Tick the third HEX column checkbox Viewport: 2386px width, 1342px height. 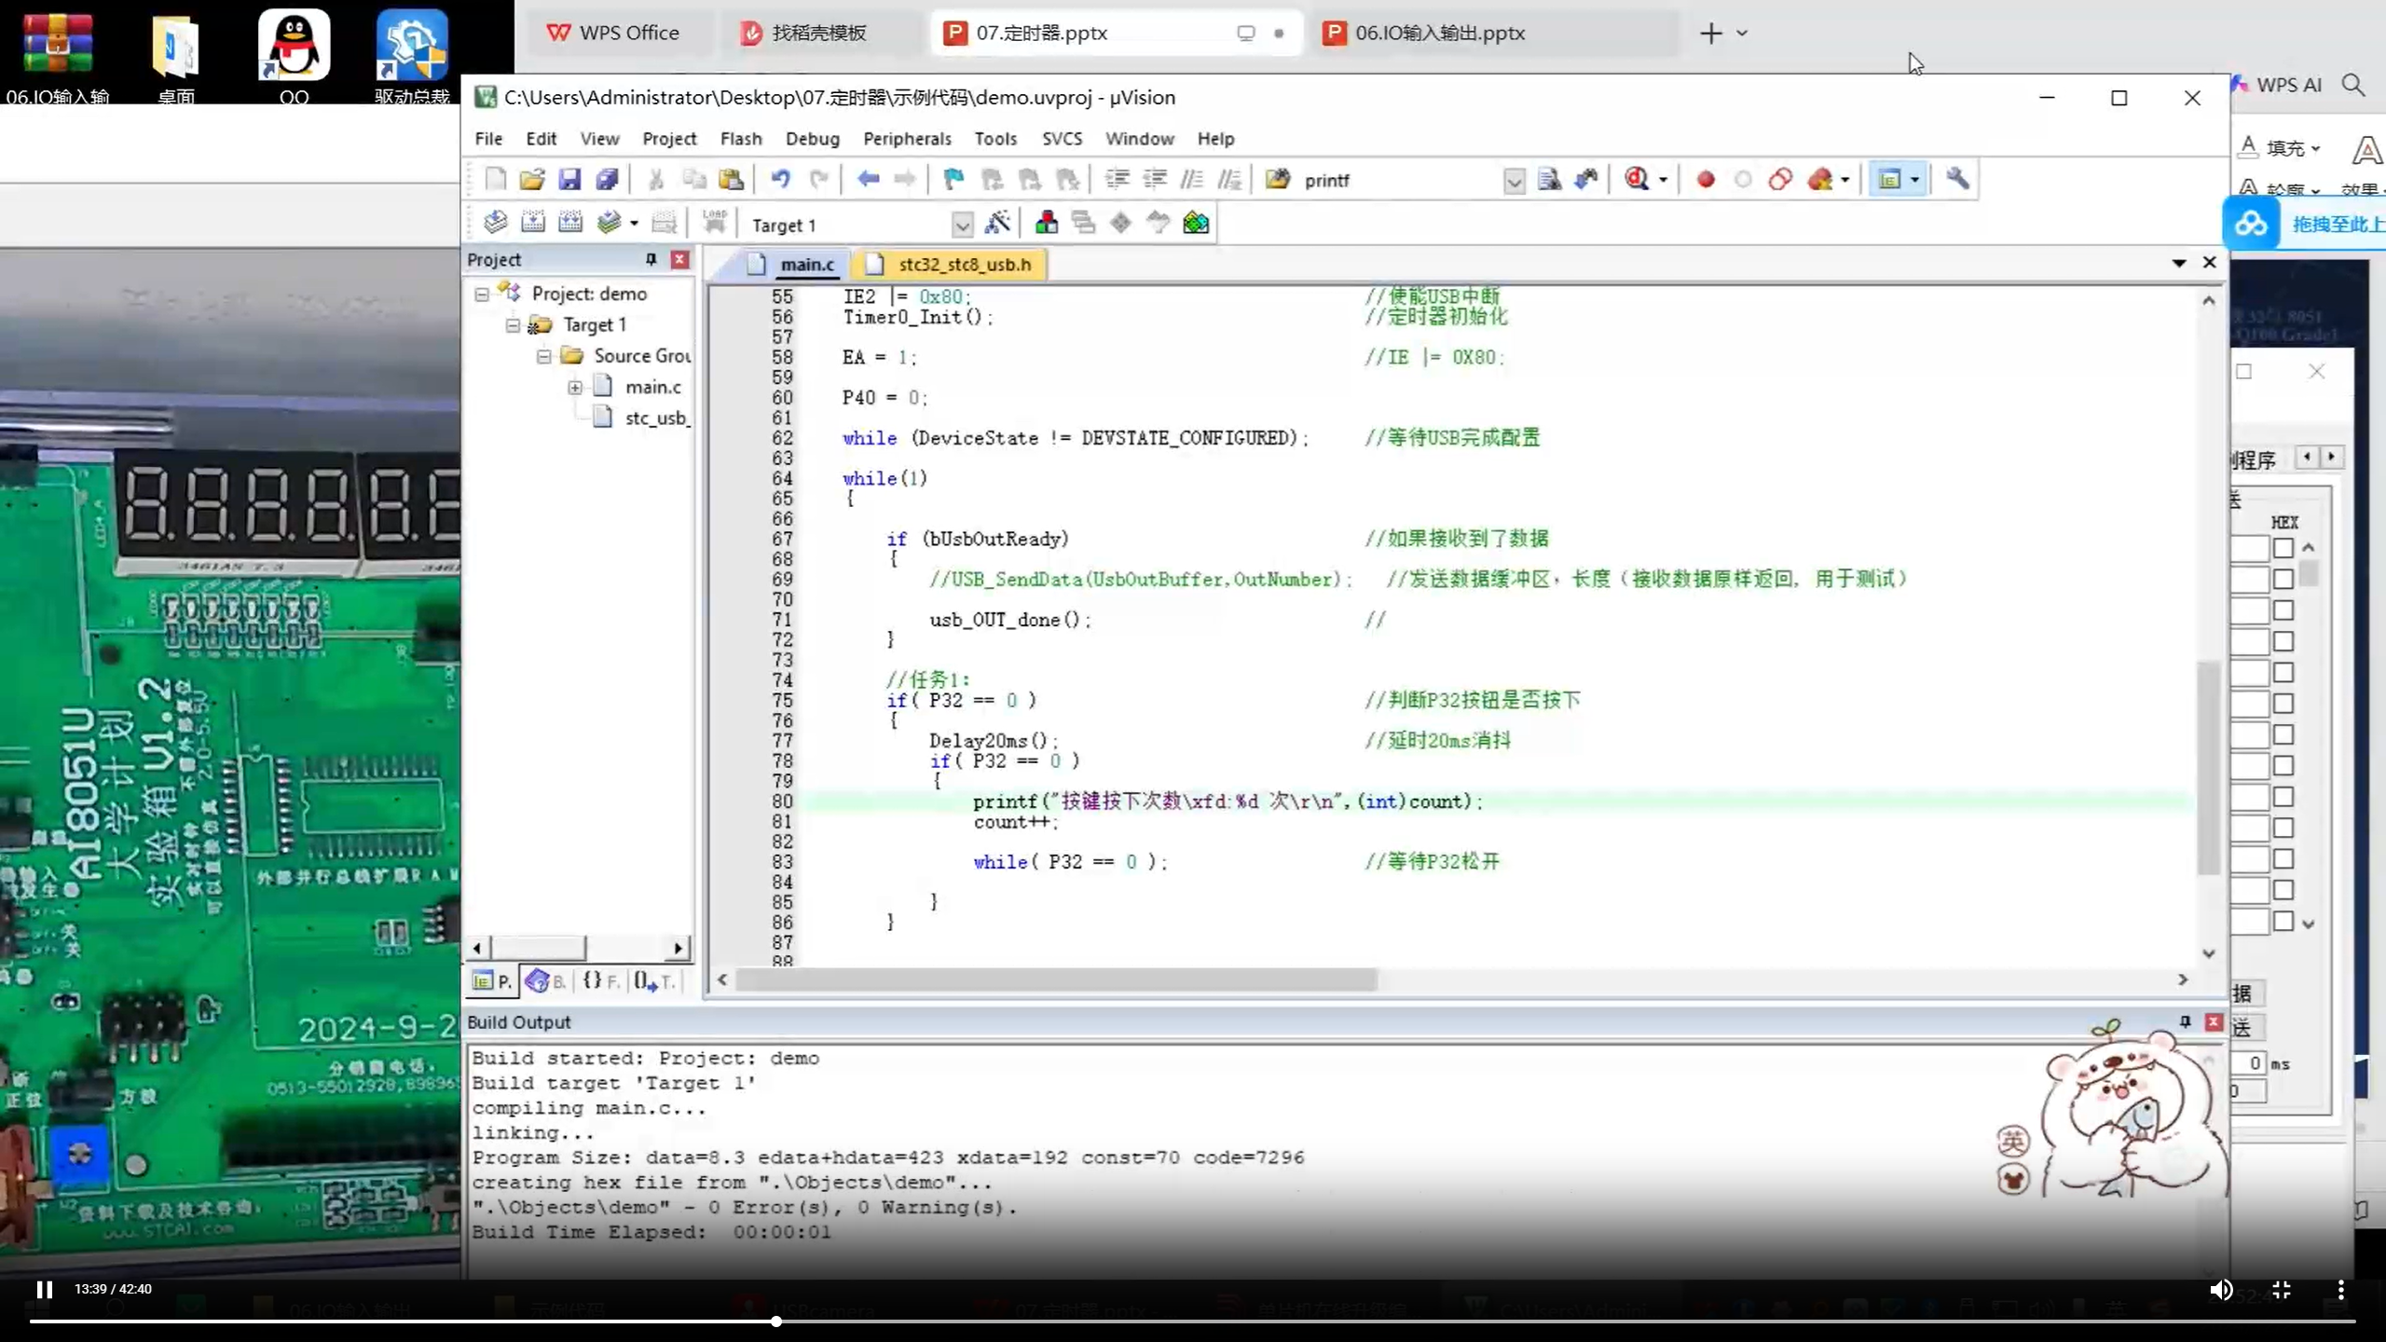tap(2283, 610)
